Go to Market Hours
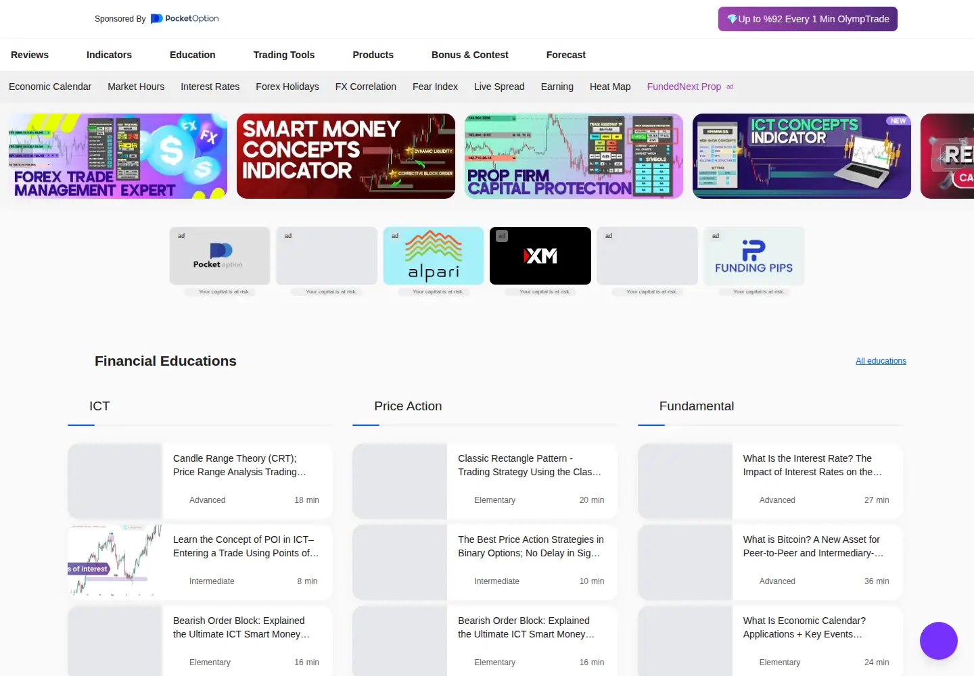Screen dimensions: 974x676 (x=136, y=87)
